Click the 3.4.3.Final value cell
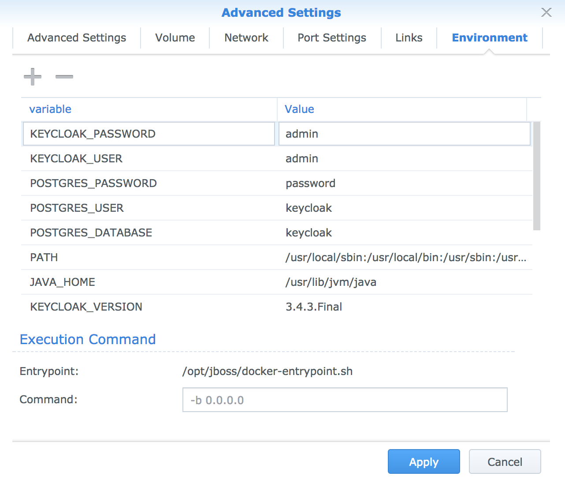The image size is (565, 480). point(405,307)
